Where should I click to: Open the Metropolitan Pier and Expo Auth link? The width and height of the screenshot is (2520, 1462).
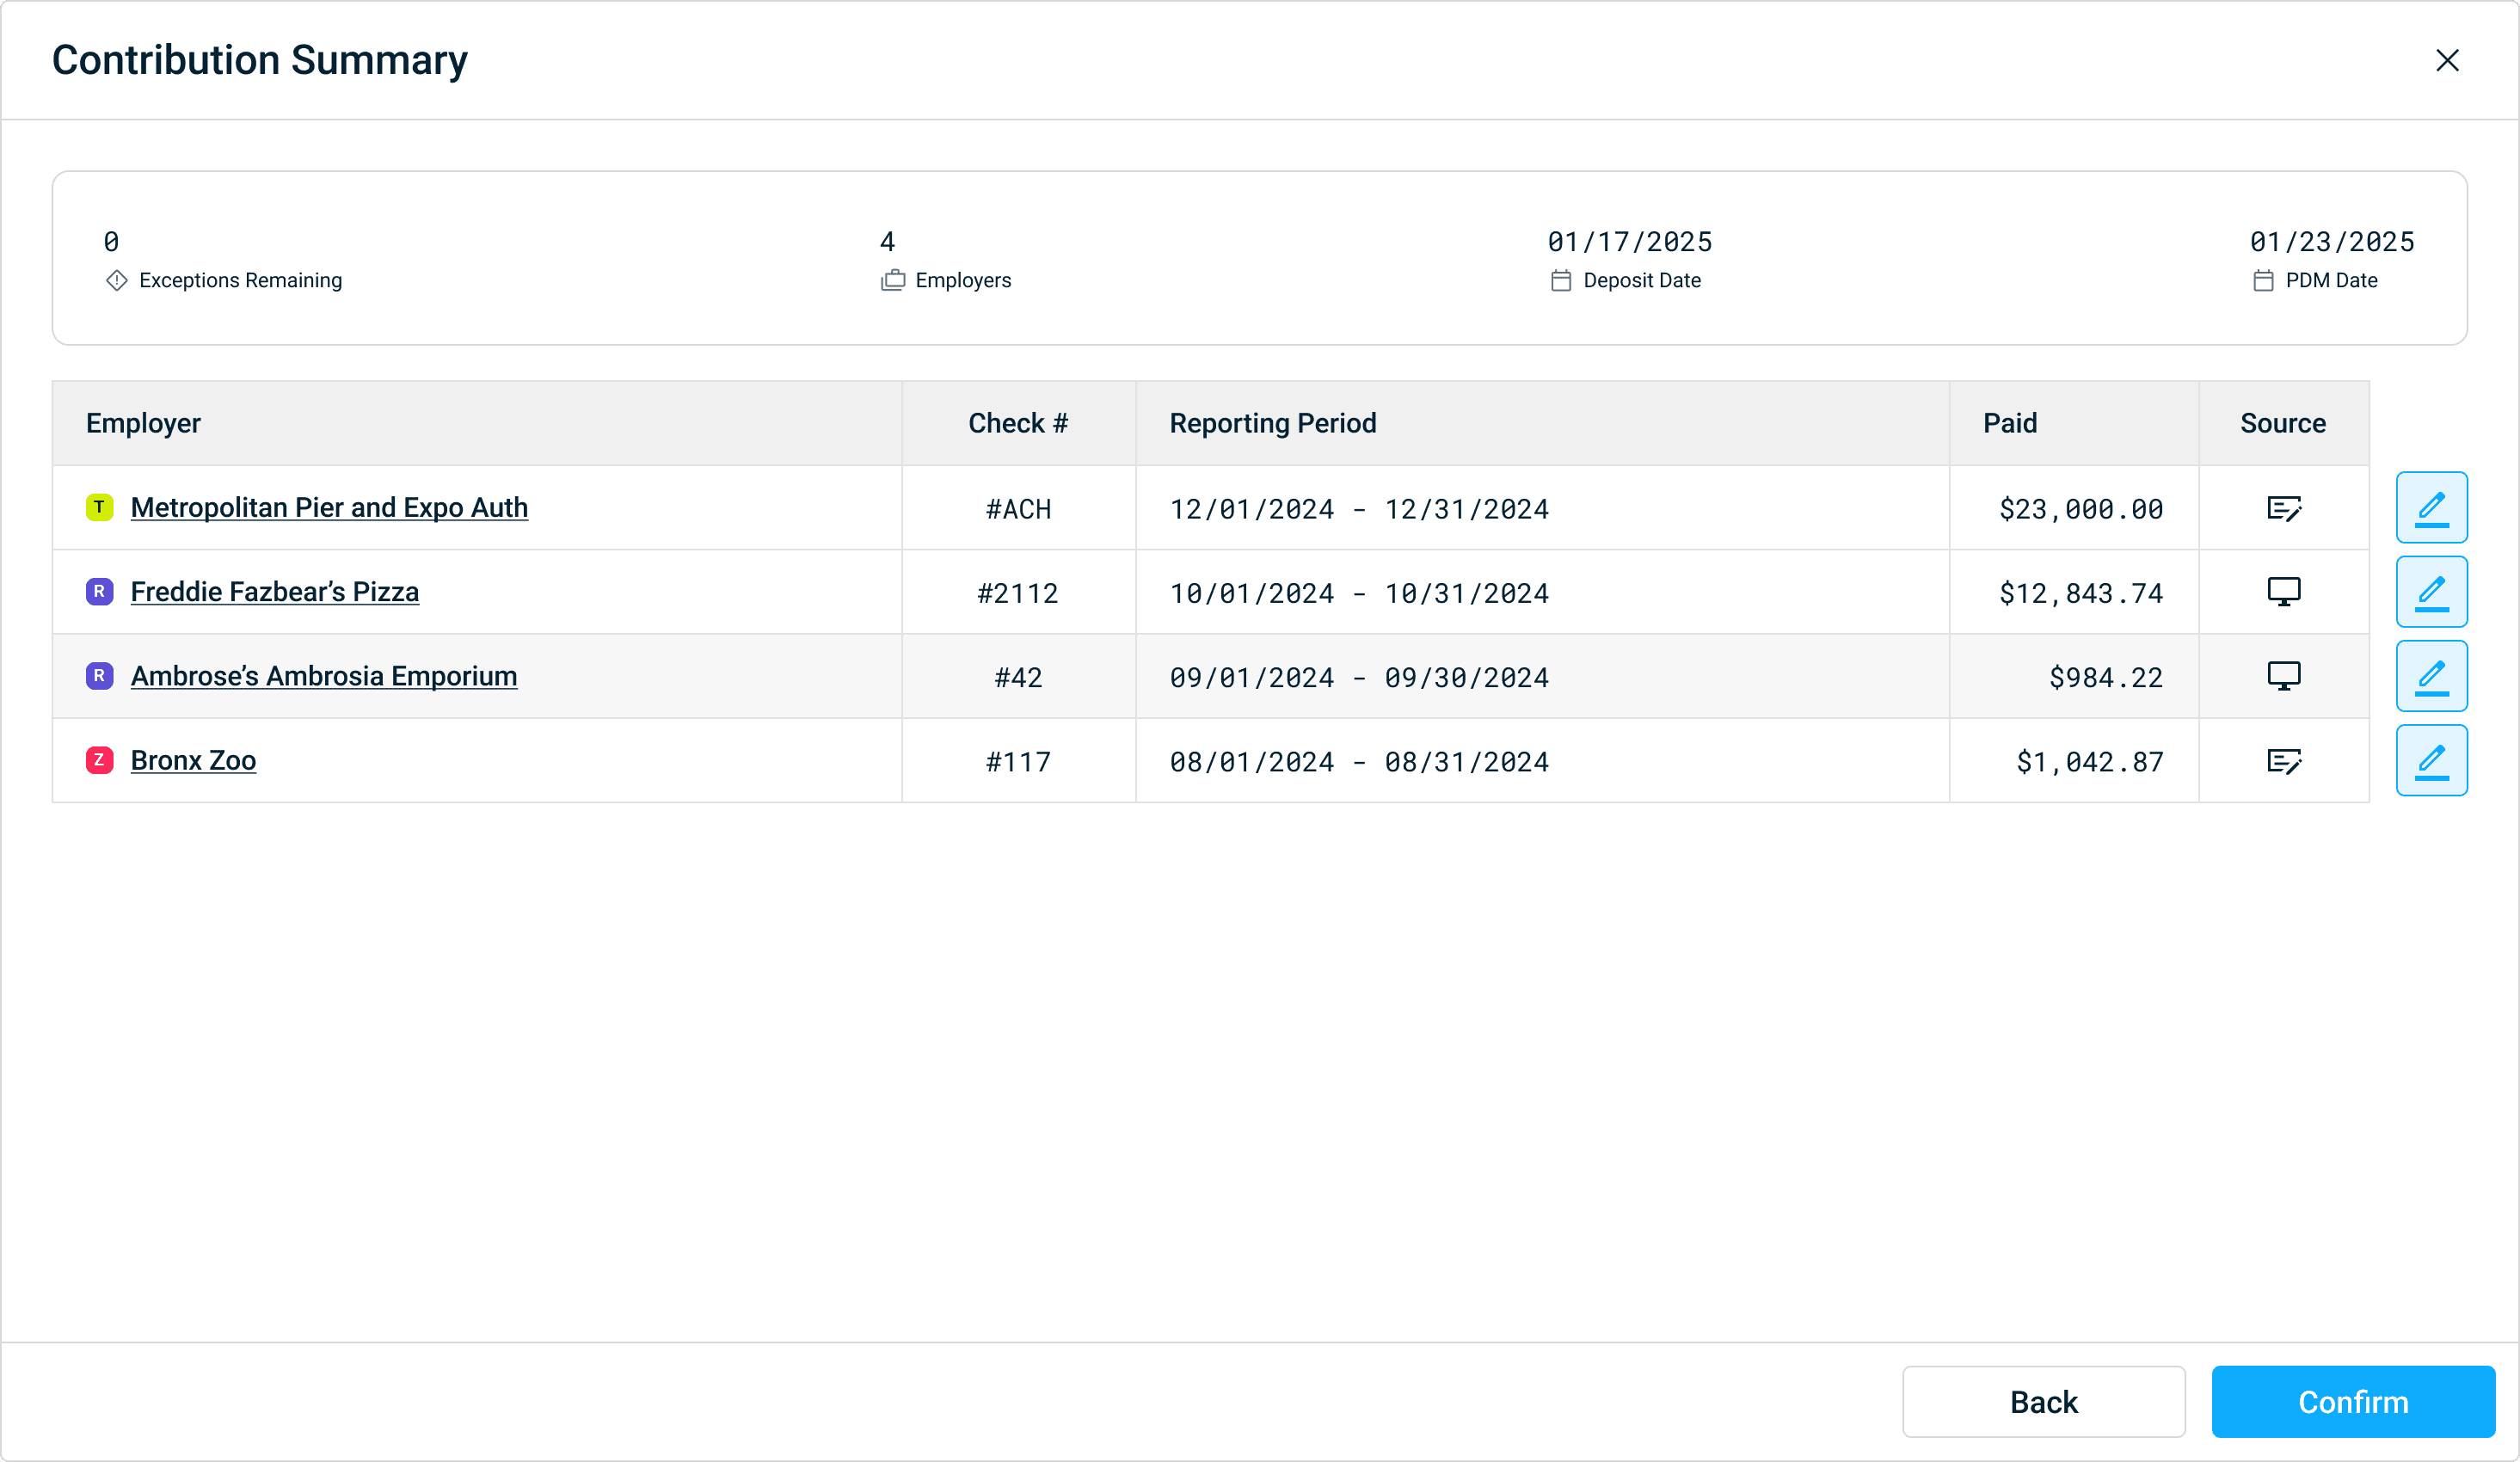tap(329, 508)
